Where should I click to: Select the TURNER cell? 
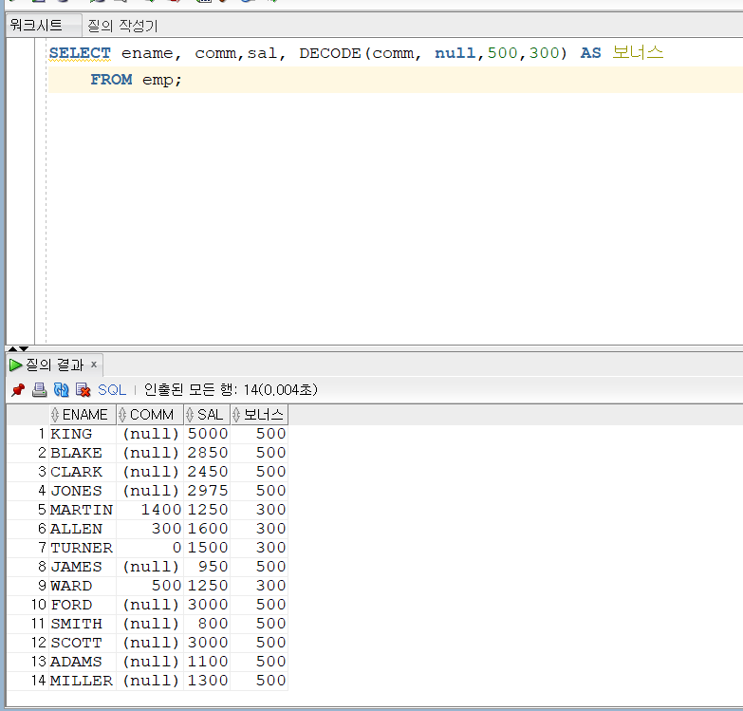click(83, 548)
